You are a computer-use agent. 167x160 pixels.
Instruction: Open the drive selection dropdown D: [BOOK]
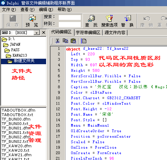click(36, 33)
